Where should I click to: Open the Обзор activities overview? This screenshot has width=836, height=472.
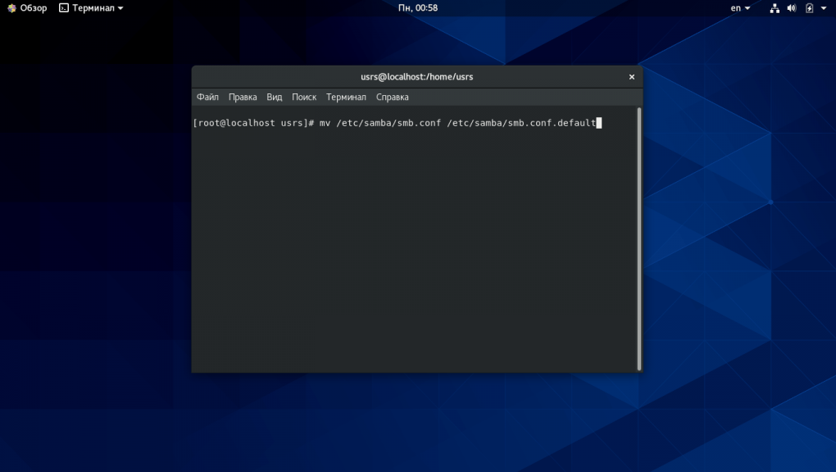tap(33, 8)
